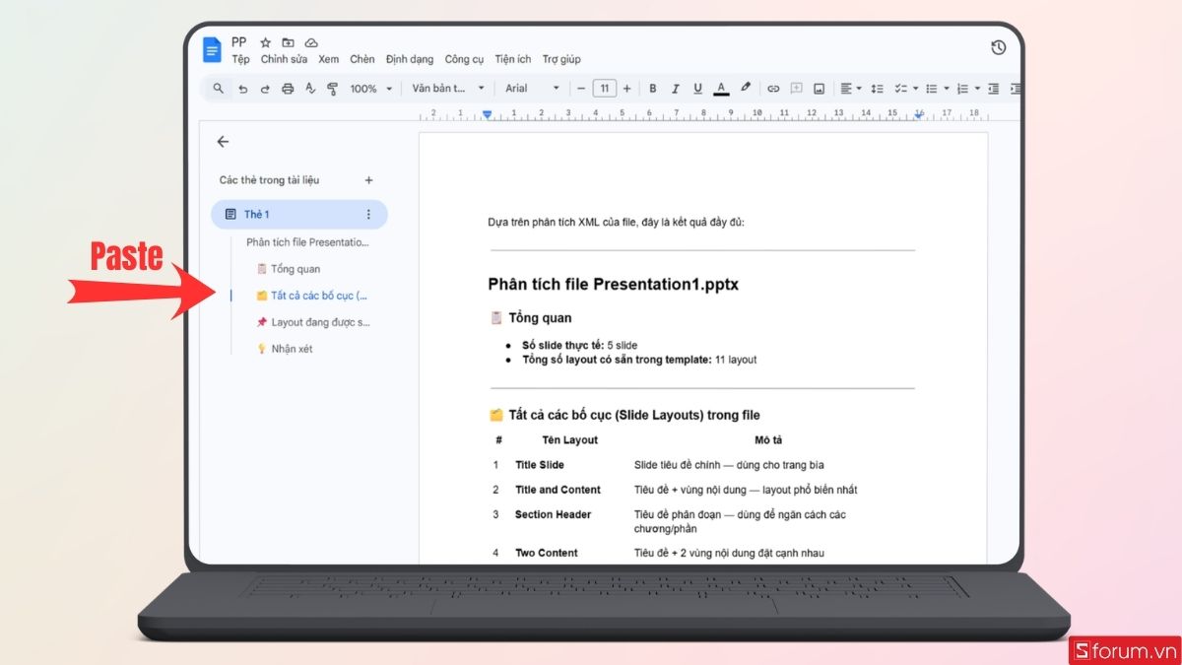Click the font size field showing 11
The image size is (1182, 665).
pos(604,89)
